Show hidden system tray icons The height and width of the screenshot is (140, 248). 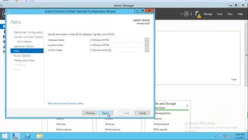pos(215,136)
